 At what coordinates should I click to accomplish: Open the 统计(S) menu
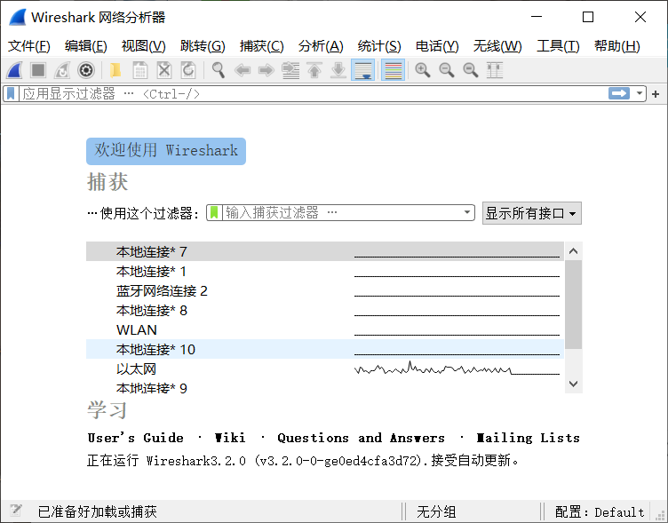point(379,46)
